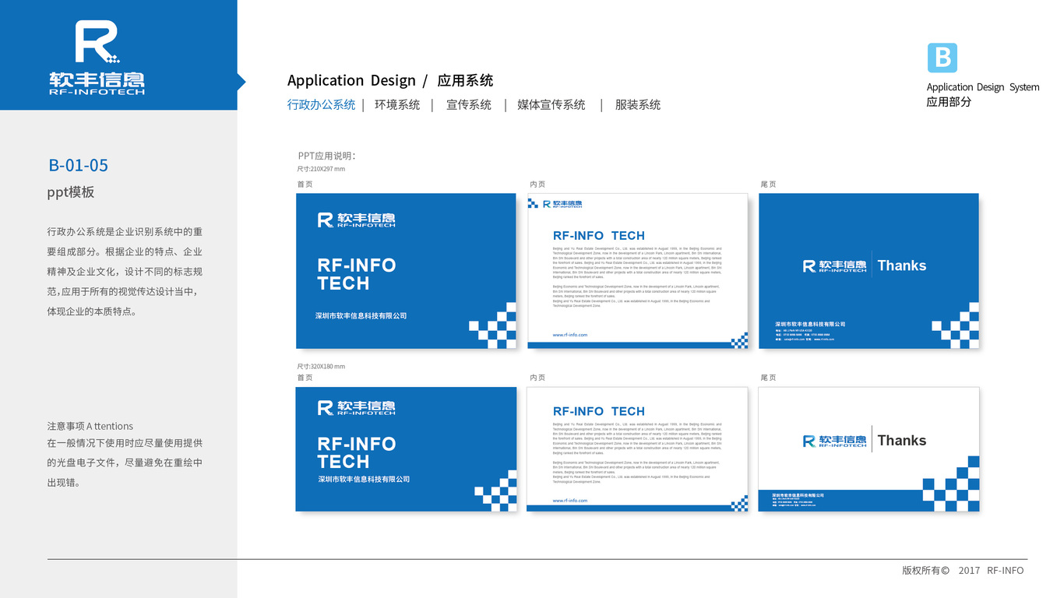Click the 应用部分 text under the B icon

pos(949,102)
